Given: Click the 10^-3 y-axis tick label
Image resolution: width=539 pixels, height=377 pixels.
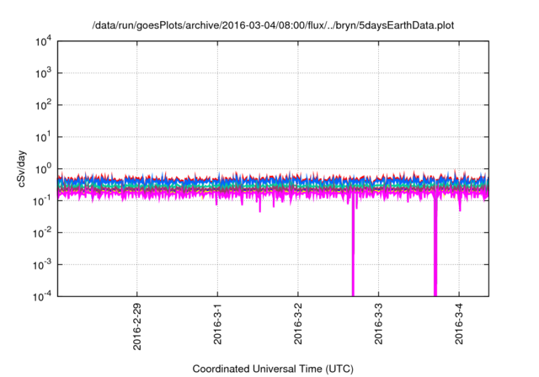Looking at the screenshot, I should 43,265.
